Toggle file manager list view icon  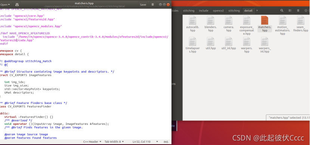(290, 11)
